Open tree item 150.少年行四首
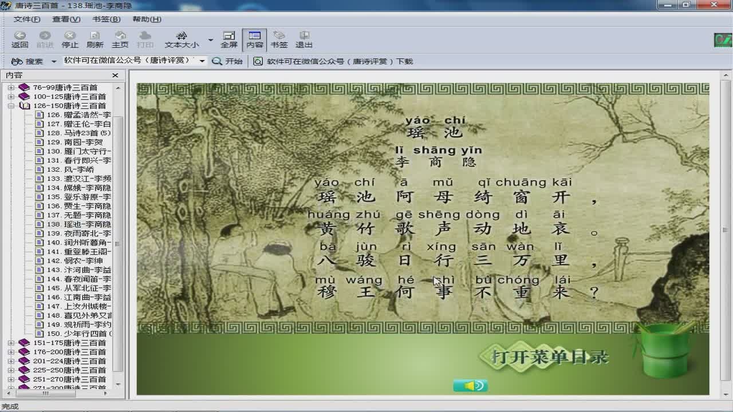Viewport: 733px width, 412px height. 79,334
